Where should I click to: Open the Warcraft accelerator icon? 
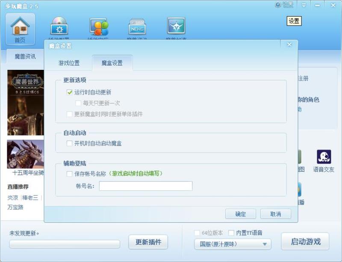click(x=176, y=26)
